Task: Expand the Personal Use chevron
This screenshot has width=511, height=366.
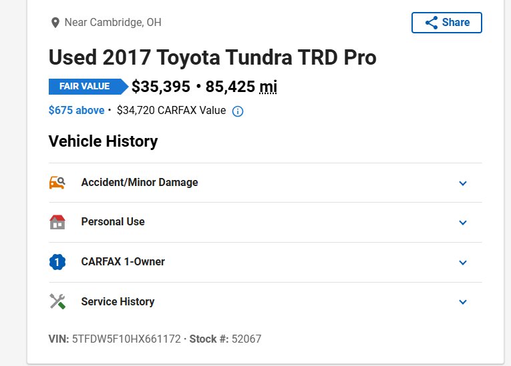Action: click(463, 223)
